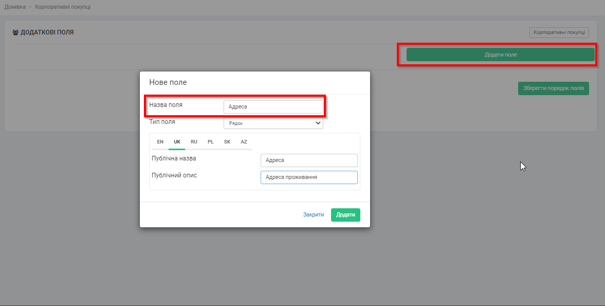Switch to the EN language tab
The image size is (605, 306).
160,141
